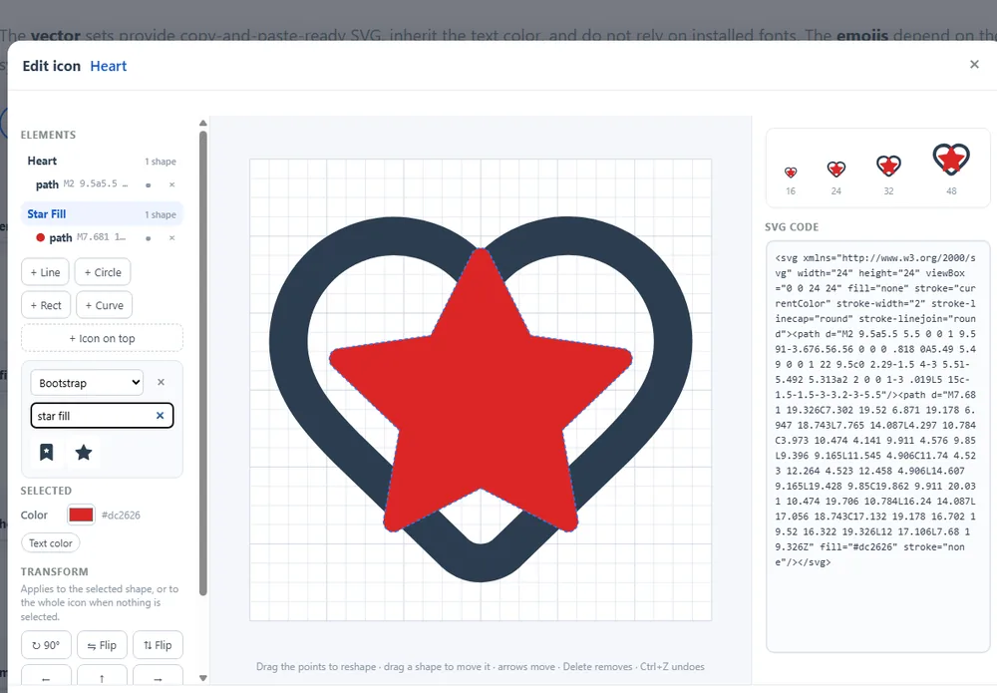Toggle the dot on Star Fill path row
The image size is (997, 693).
click(x=149, y=238)
